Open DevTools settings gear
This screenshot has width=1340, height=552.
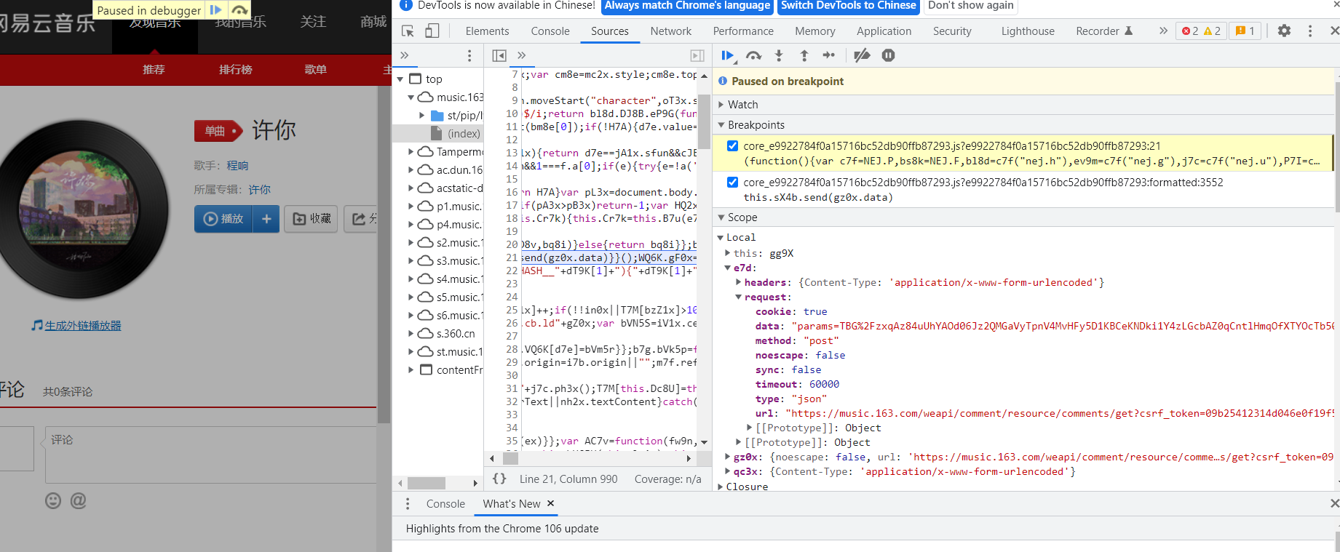pyautogui.click(x=1284, y=31)
